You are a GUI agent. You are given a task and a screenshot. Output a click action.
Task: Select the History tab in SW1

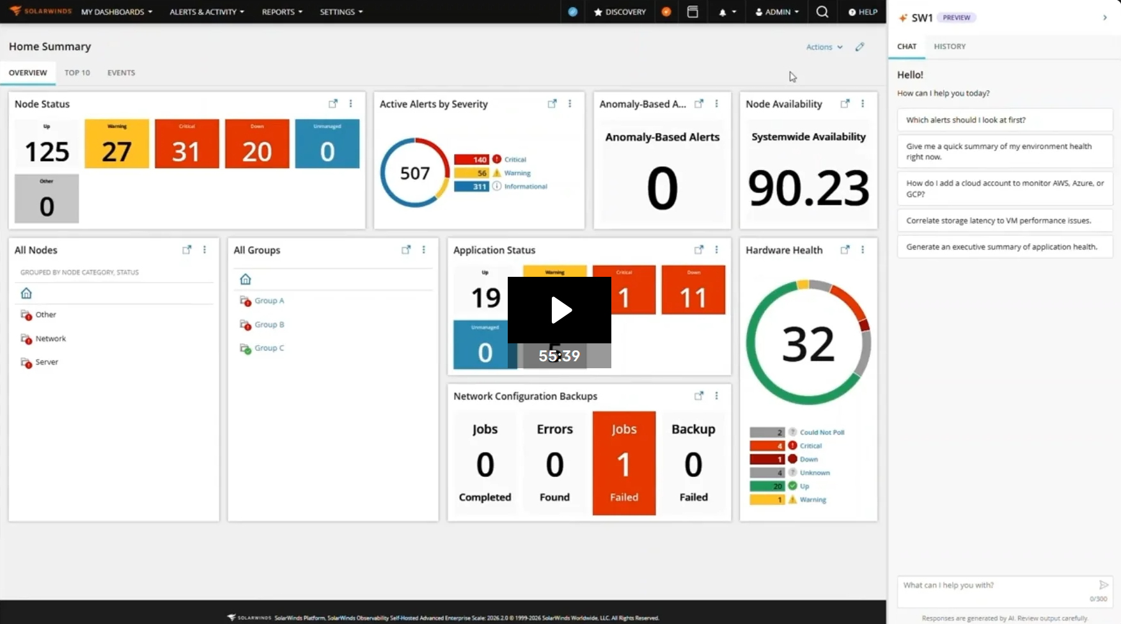click(950, 47)
